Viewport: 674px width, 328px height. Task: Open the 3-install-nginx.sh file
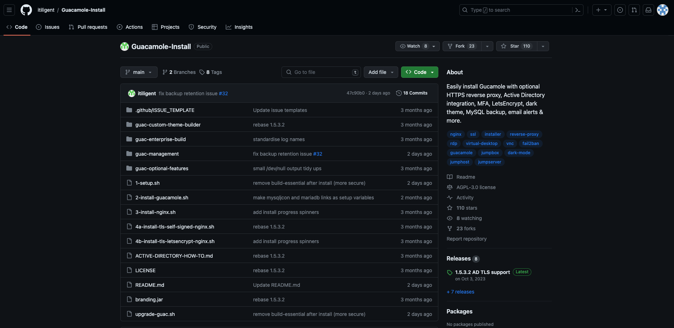click(155, 212)
